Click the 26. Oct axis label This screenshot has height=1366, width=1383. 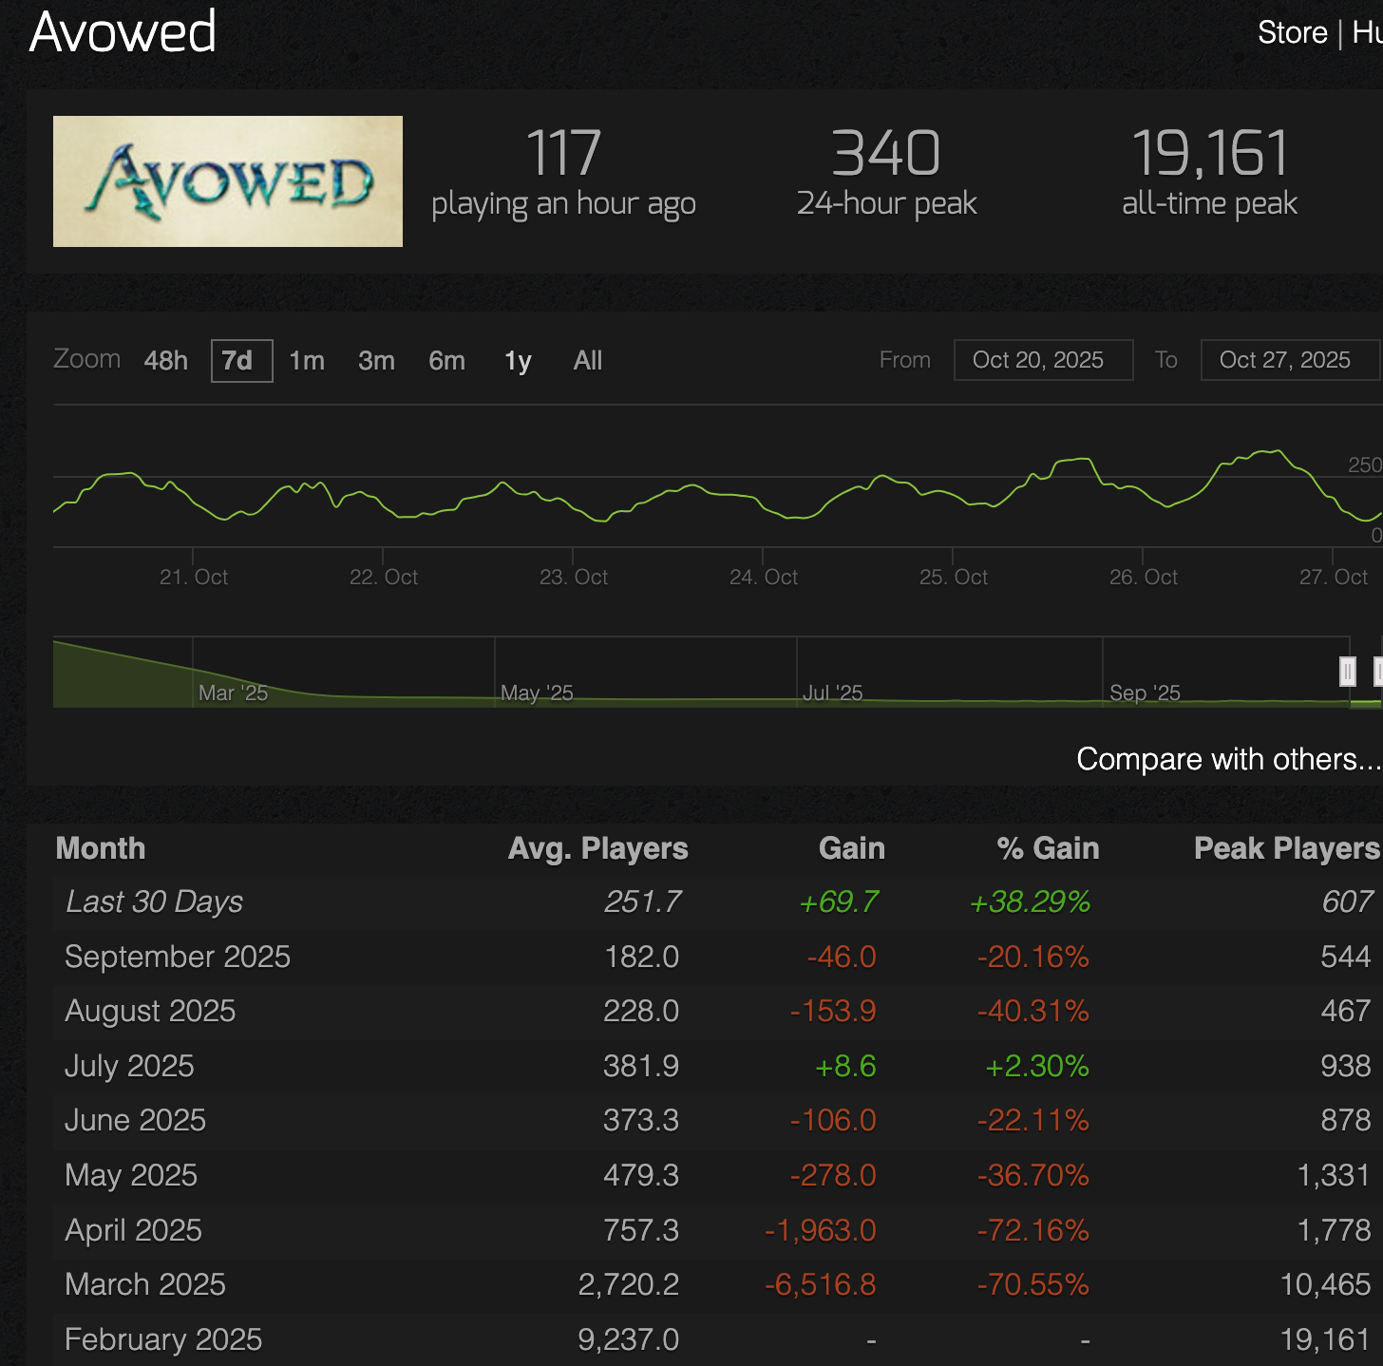pyautogui.click(x=1144, y=577)
